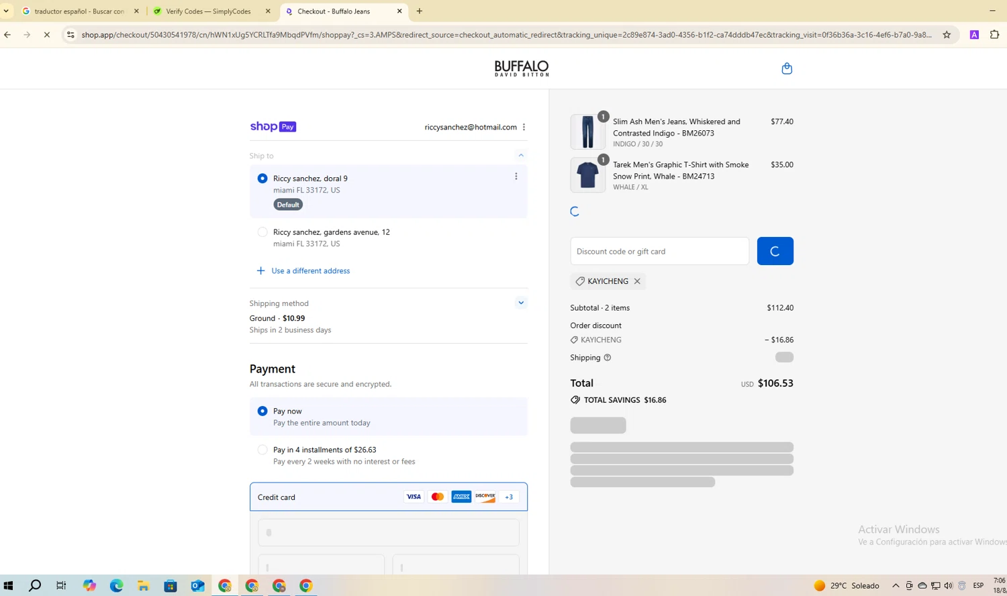Open options menu for doral 9 address
1007x596 pixels.
tap(516, 177)
